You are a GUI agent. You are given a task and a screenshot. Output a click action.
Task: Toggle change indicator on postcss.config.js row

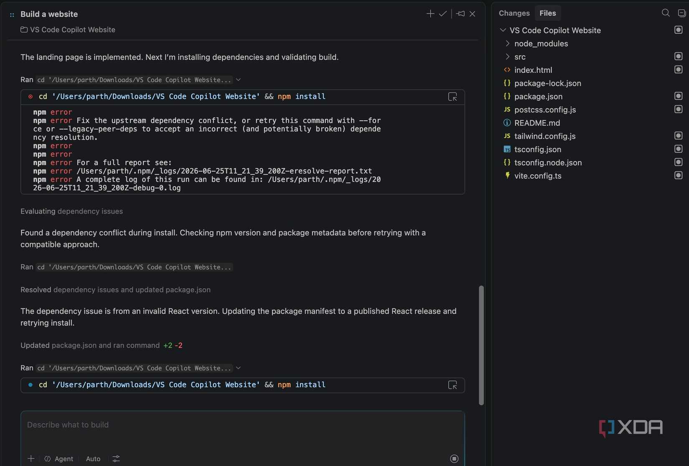point(678,109)
